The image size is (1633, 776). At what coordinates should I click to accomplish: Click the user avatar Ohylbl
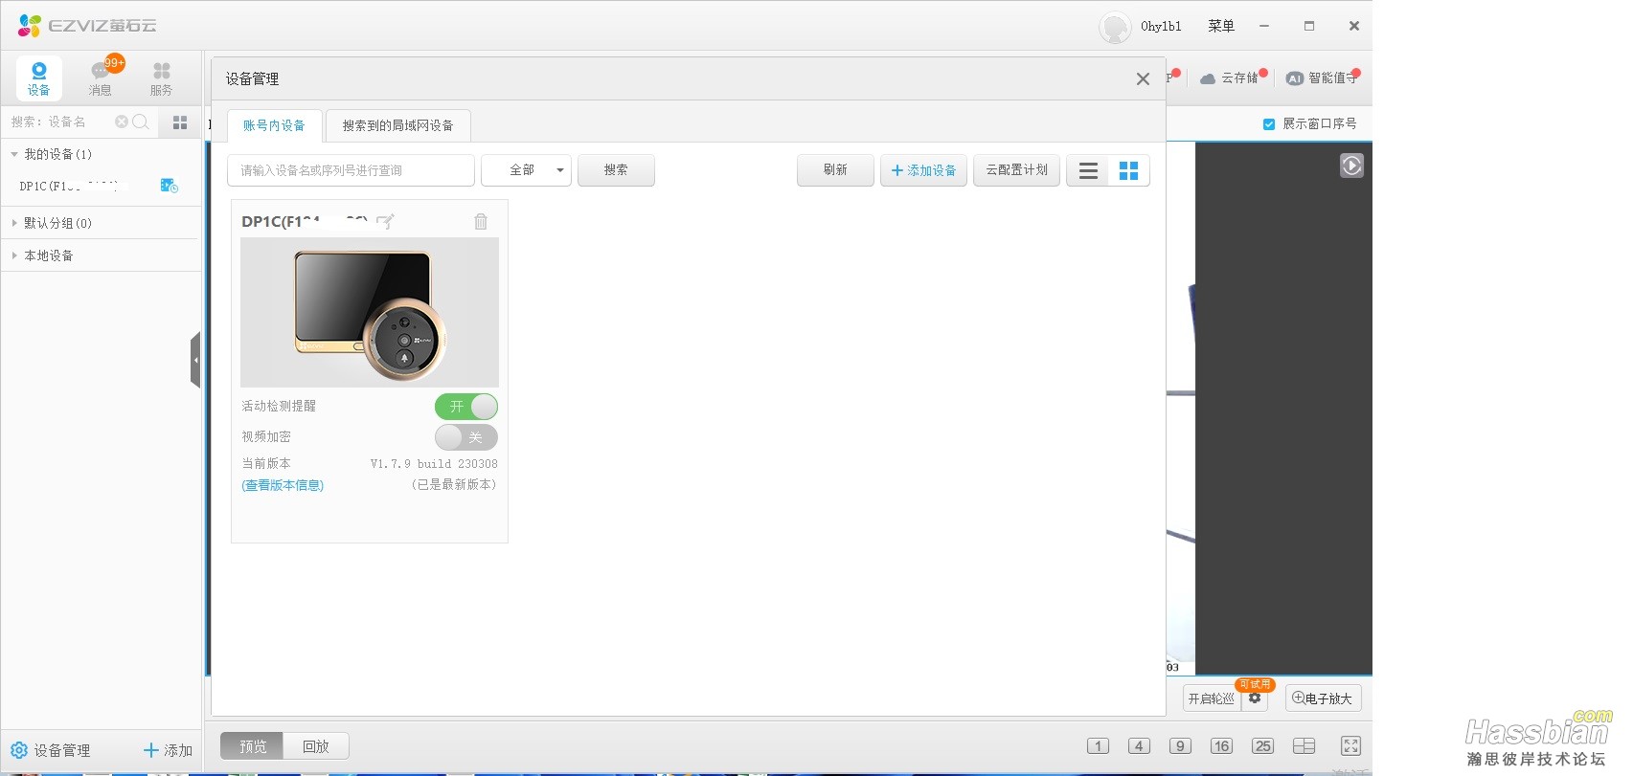pos(1115,27)
